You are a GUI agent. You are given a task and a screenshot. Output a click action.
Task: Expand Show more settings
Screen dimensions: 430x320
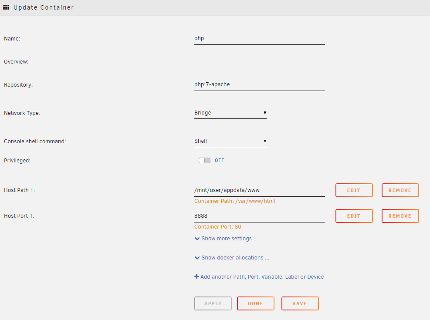click(230, 238)
